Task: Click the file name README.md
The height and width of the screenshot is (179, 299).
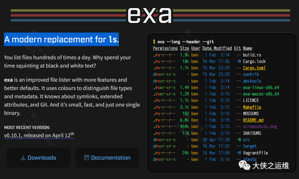Action: (253, 120)
